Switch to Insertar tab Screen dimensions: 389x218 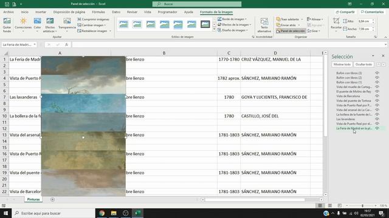41,12
